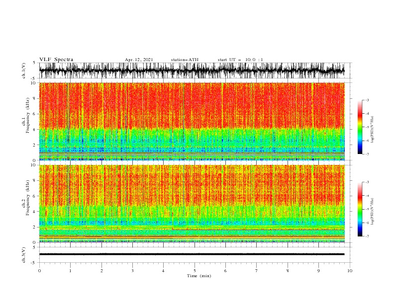Viewport: 394px width, 304px height.
Task: Click "-3" on the ch.1 color bar scale
Action: click(x=367, y=100)
